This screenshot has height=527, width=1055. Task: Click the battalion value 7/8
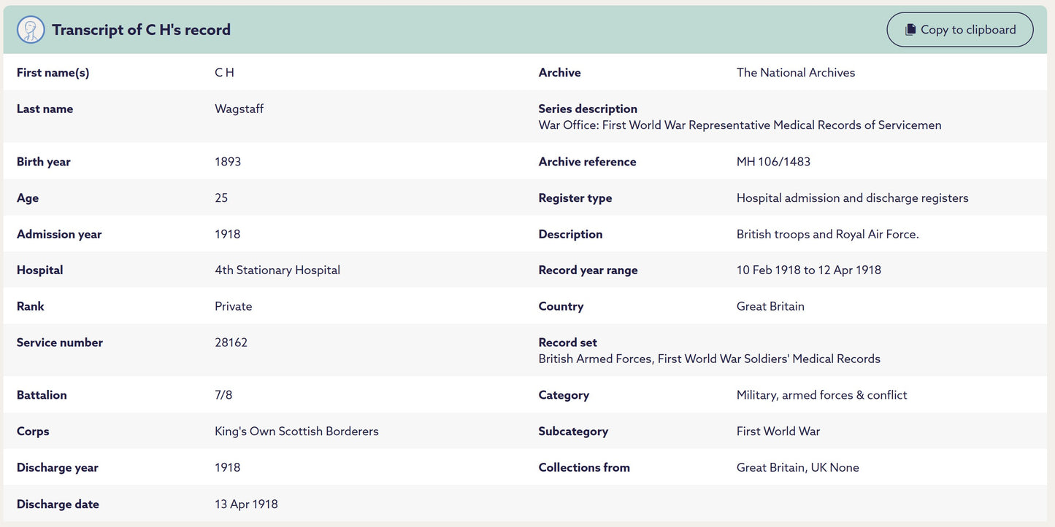pyautogui.click(x=223, y=395)
